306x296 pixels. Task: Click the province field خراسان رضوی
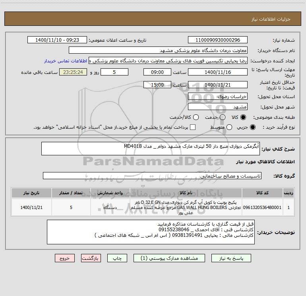point(218,96)
